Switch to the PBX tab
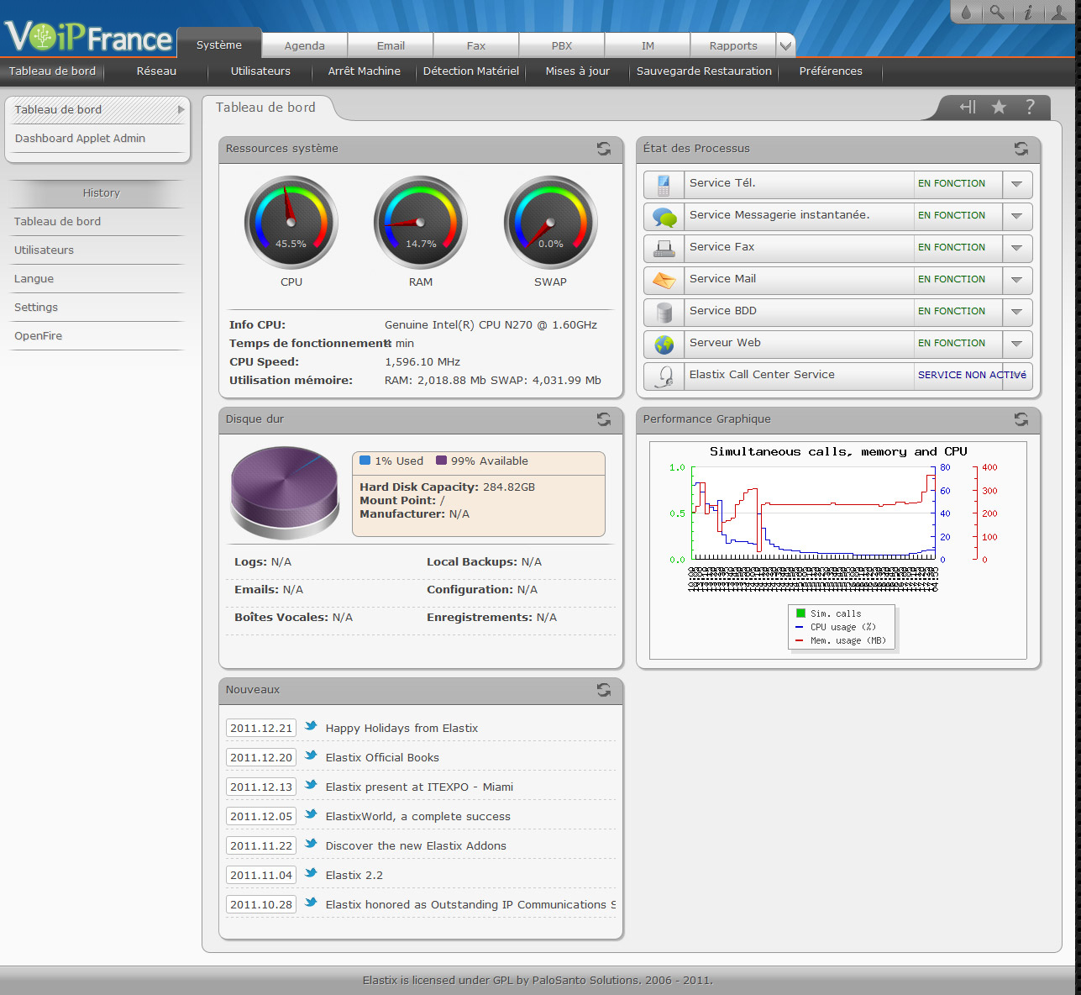1081x995 pixels. (x=562, y=46)
